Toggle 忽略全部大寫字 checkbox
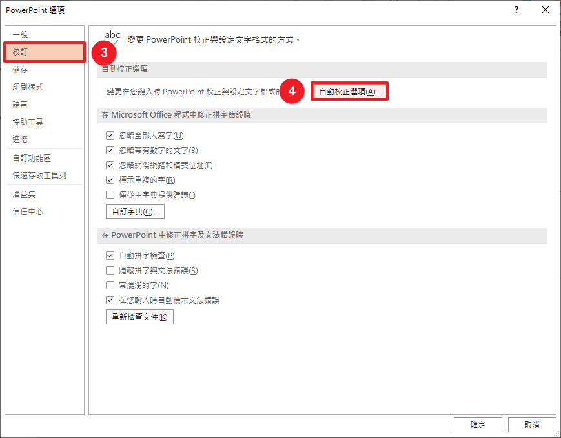Screen dimensions: 561x438 (110, 136)
